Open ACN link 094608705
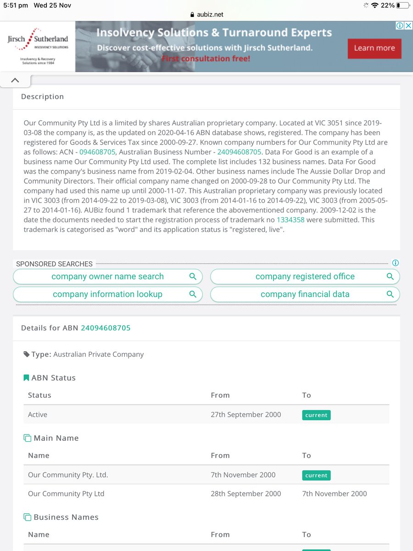This screenshot has height=551, width=413. tap(97, 152)
